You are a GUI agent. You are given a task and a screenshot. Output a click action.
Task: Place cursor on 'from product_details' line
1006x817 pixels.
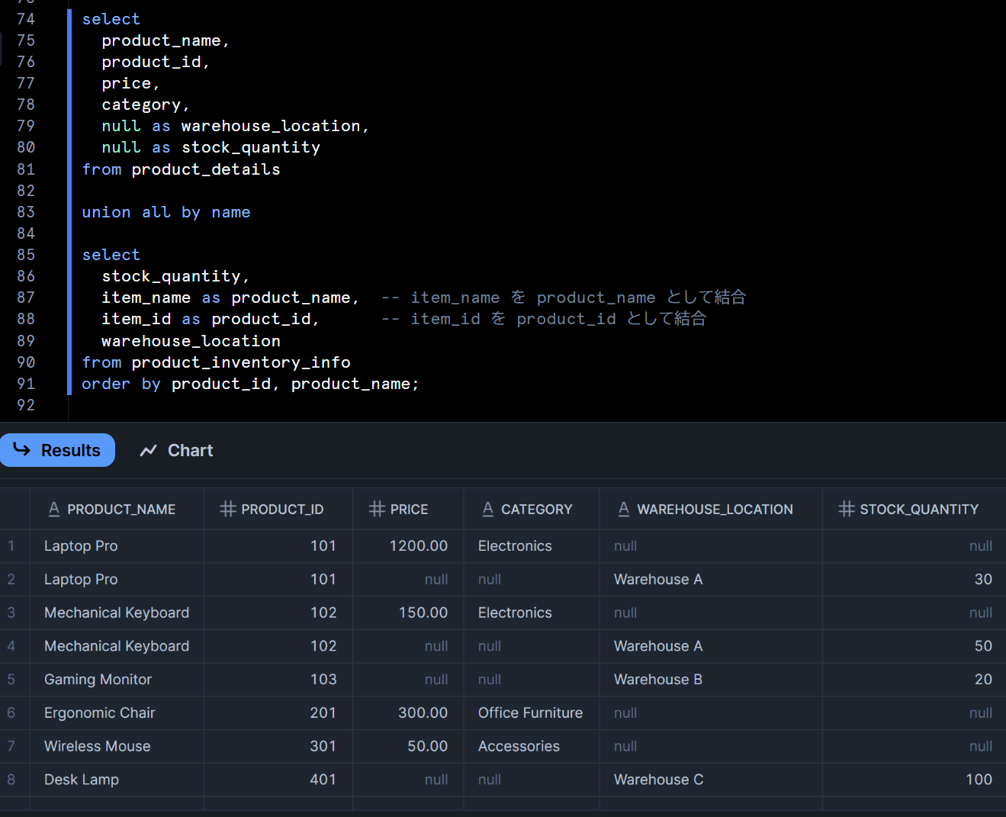click(181, 169)
